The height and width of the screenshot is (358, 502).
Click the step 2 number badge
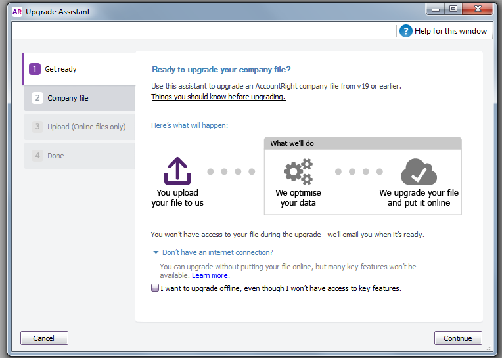click(x=38, y=98)
